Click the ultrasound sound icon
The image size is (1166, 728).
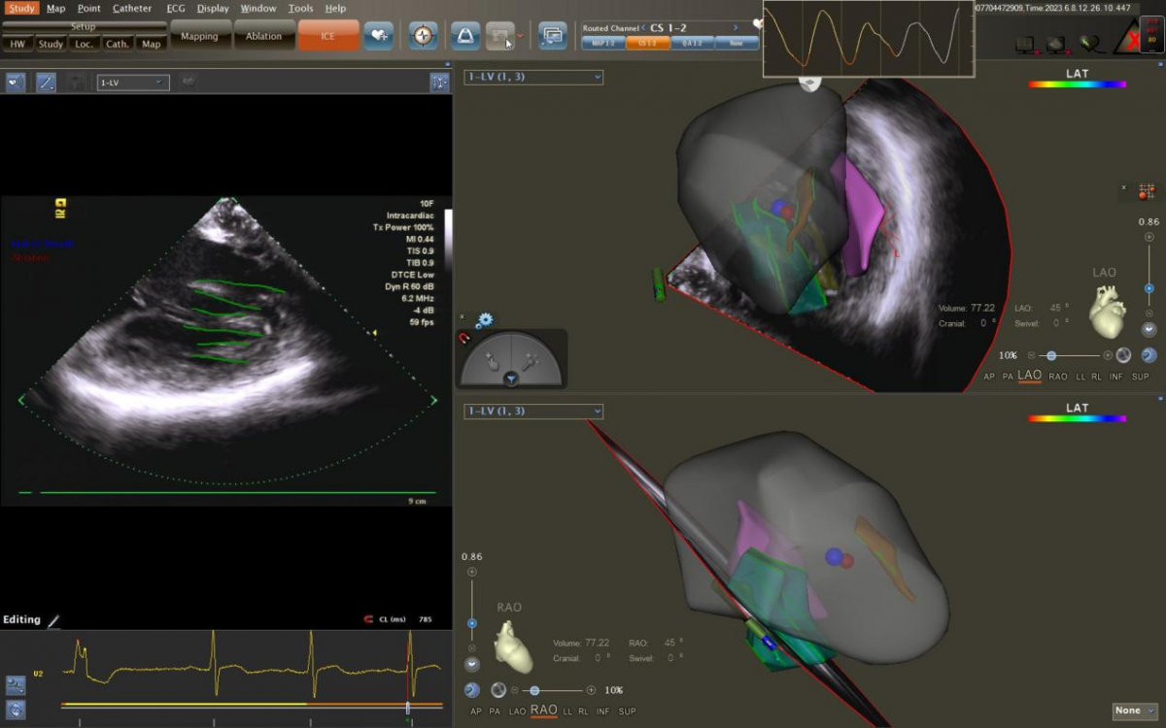click(15, 83)
